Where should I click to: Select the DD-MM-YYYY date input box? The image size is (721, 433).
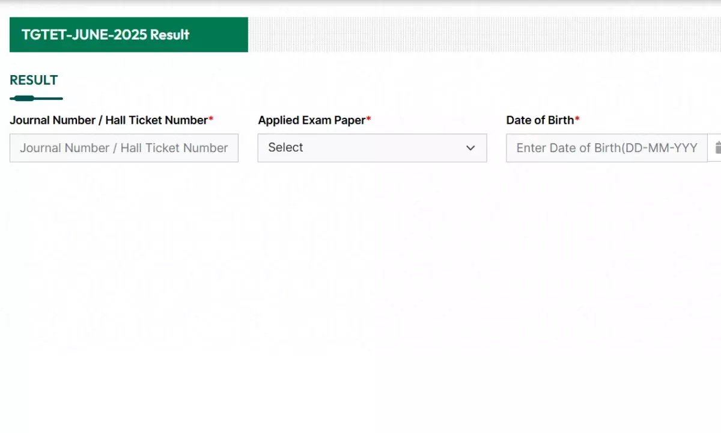pos(606,148)
